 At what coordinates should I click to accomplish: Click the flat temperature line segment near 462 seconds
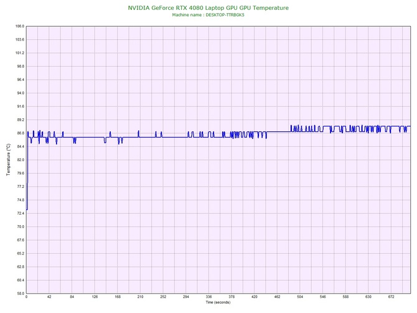point(278,131)
